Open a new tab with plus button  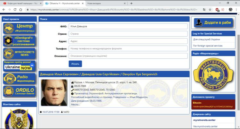131,4
